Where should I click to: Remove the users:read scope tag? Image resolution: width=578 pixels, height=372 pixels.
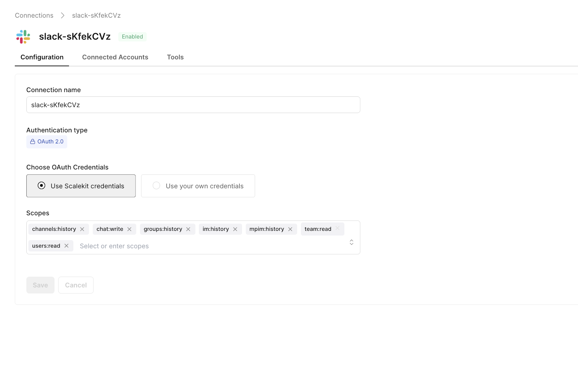66,246
